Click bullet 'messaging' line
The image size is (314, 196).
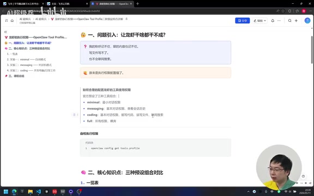tap(116, 108)
